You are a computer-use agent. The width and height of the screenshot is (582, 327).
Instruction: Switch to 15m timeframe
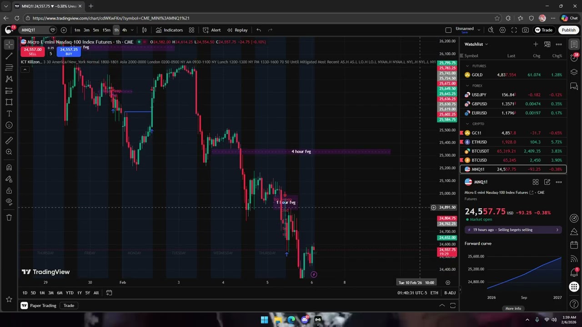point(106,30)
